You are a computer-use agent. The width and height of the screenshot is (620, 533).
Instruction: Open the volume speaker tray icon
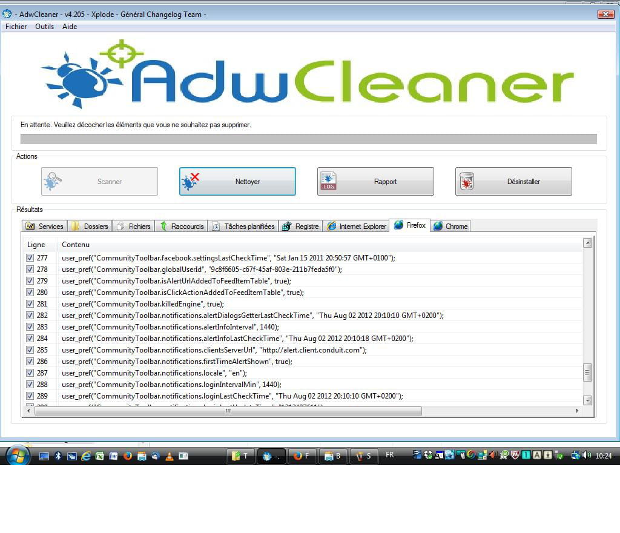[x=587, y=455]
